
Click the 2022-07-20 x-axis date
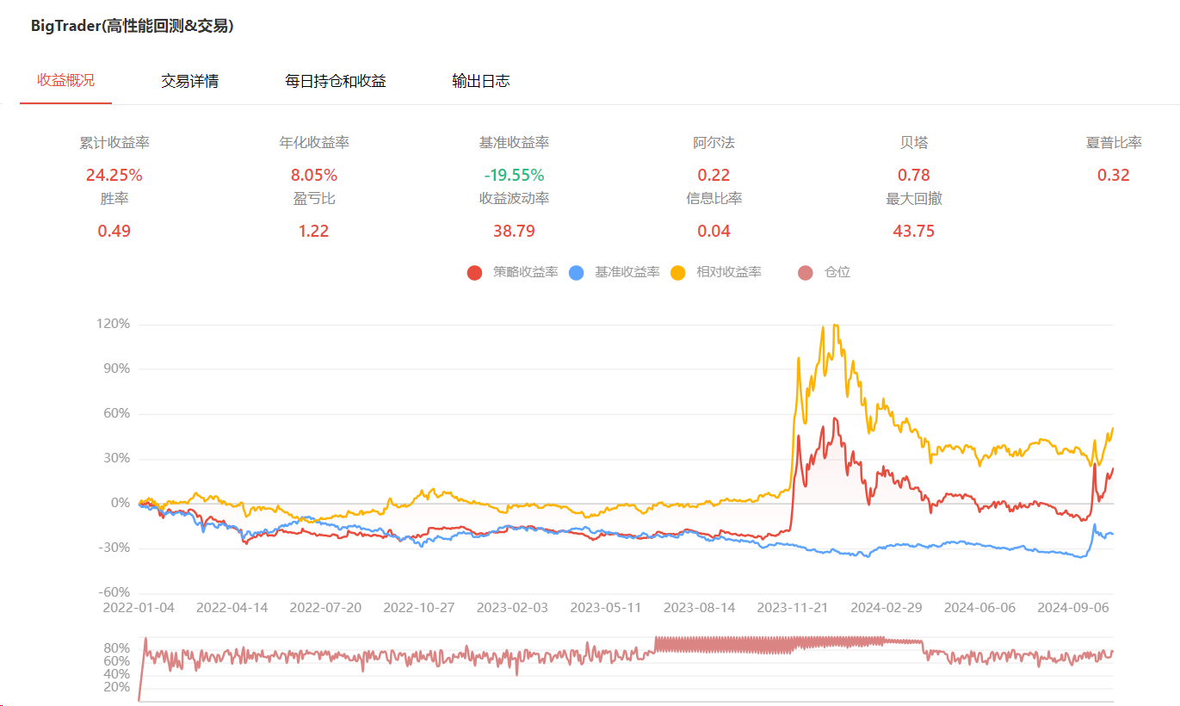click(325, 607)
